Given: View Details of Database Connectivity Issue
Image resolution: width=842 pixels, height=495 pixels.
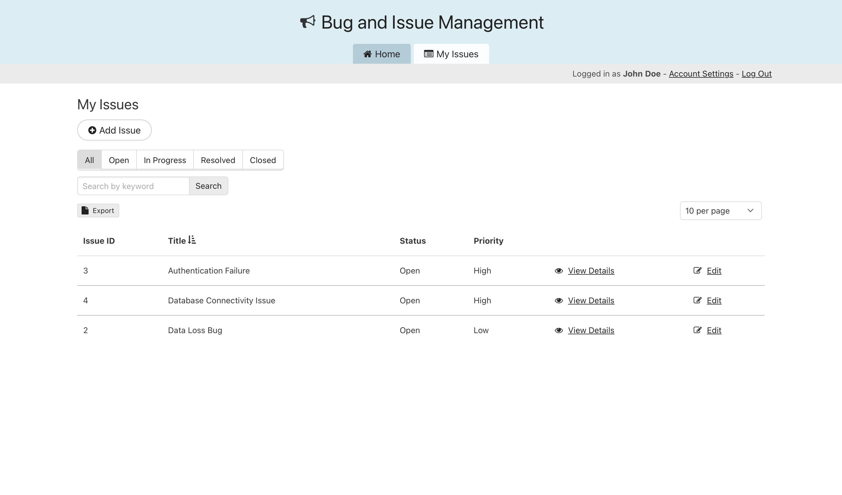Looking at the screenshot, I should 591,301.
